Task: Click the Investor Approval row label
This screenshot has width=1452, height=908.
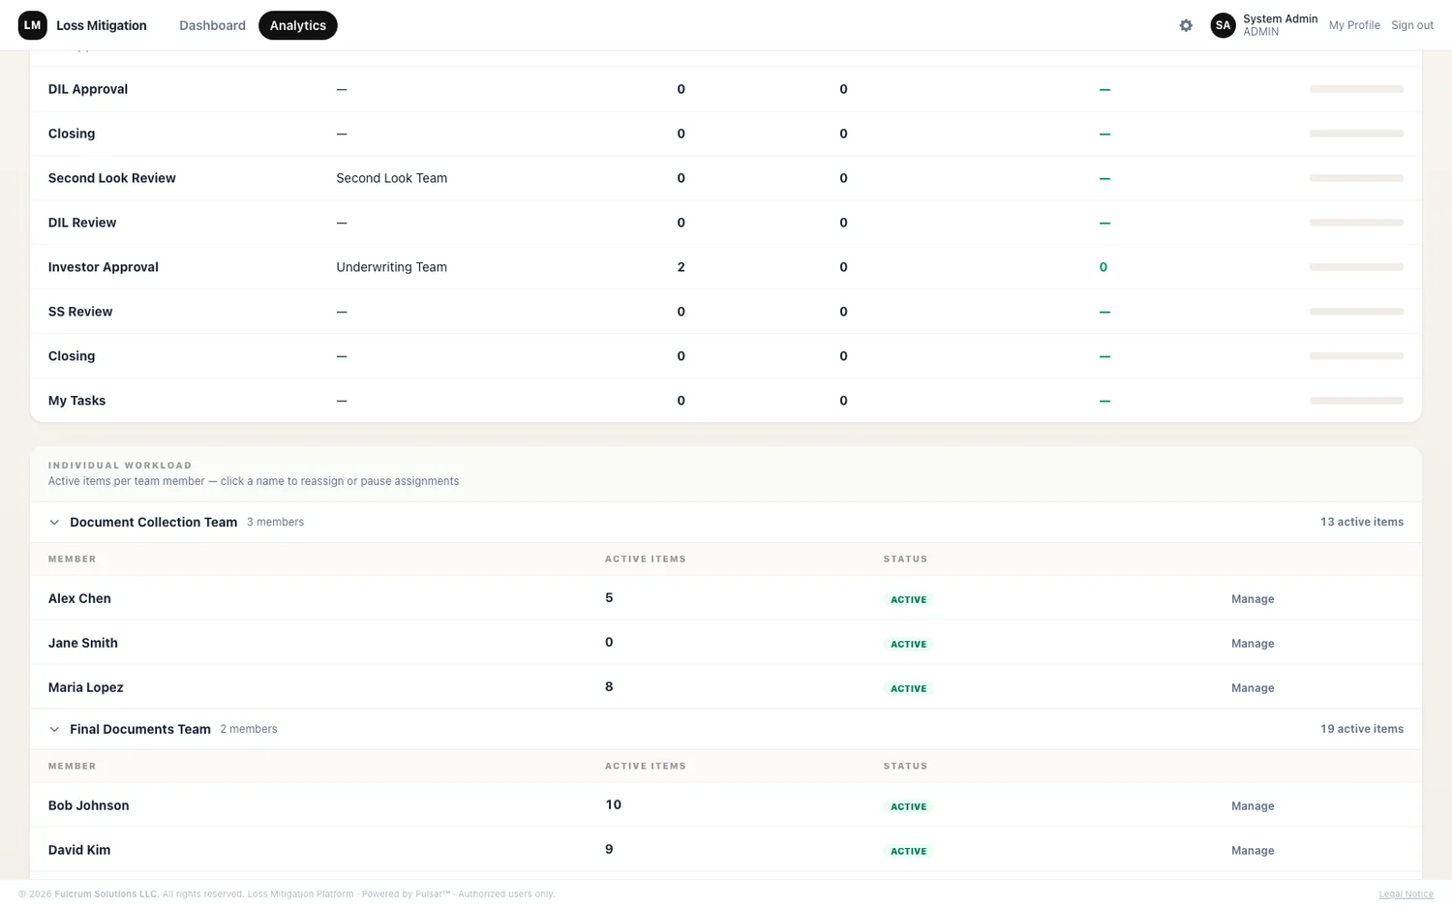Action: 104,267
